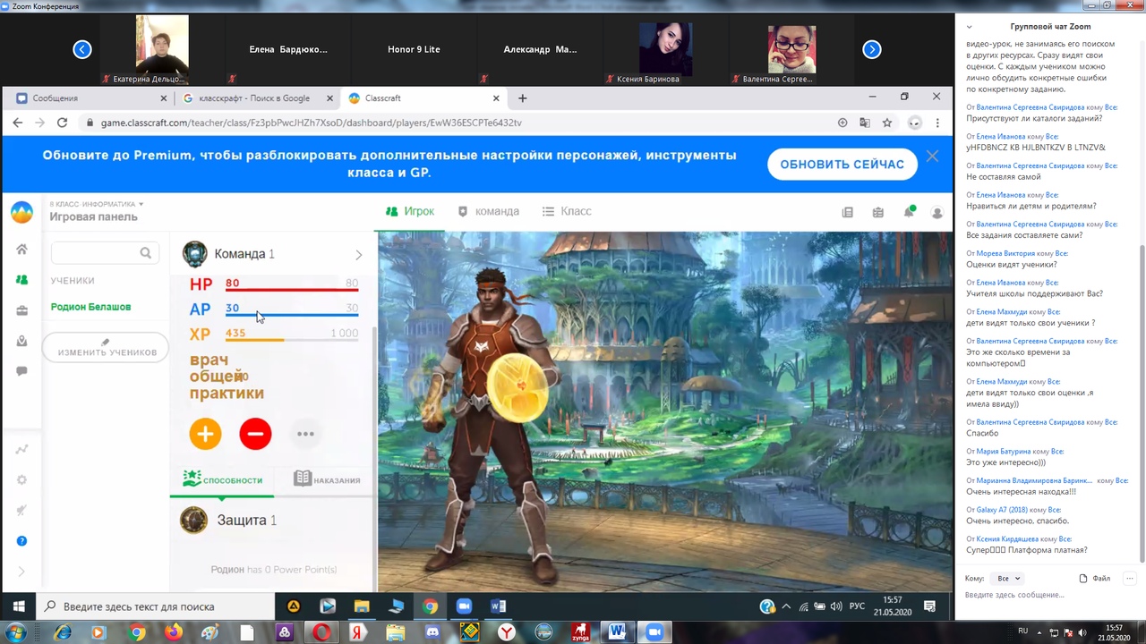This screenshot has height=644, width=1146.
Task: Click the search magnifier in students panel
Action: (145, 253)
